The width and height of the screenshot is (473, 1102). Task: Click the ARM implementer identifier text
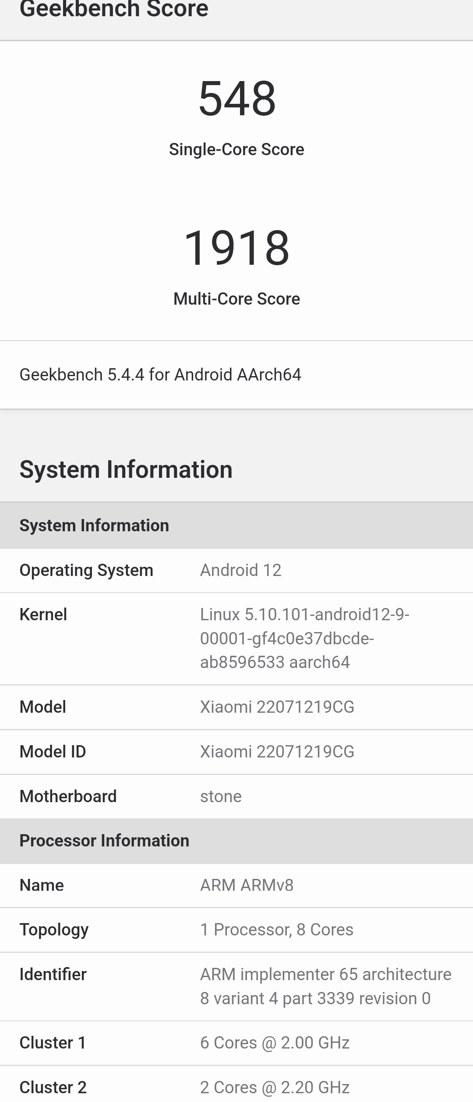click(x=325, y=986)
